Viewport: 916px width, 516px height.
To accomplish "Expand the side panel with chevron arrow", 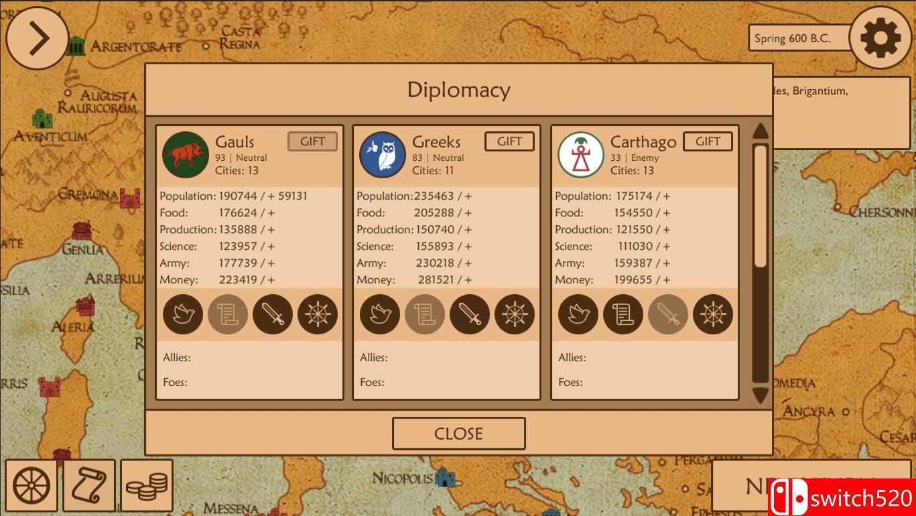I will coord(38,38).
